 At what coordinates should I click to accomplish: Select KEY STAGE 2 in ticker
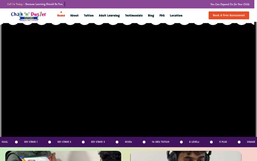tap(64, 142)
